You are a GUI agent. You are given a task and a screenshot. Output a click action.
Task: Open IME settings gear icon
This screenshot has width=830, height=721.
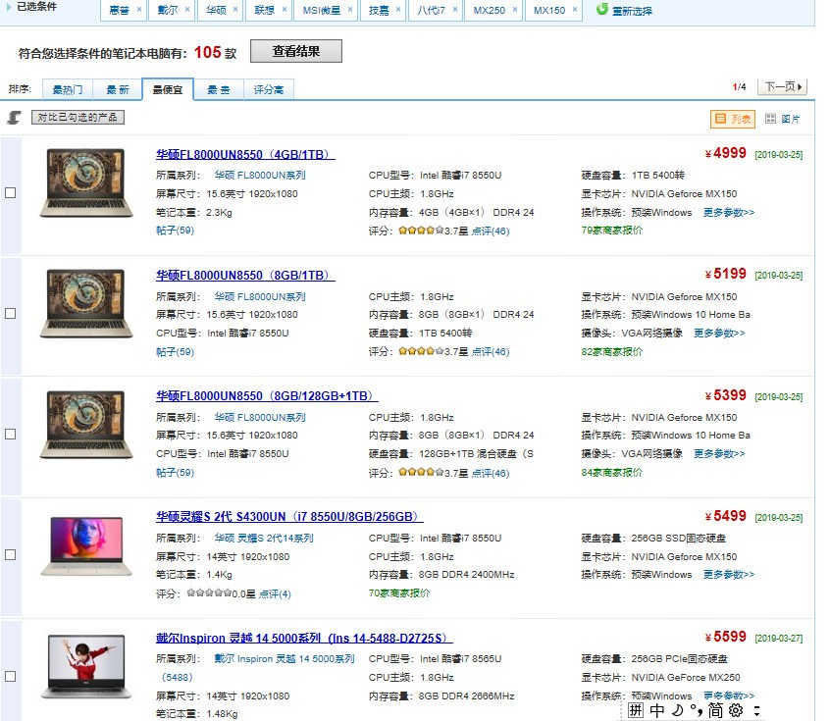click(x=735, y=709)
